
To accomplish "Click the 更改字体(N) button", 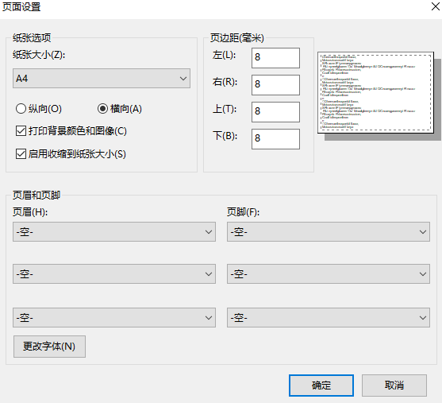I will 49,347.
